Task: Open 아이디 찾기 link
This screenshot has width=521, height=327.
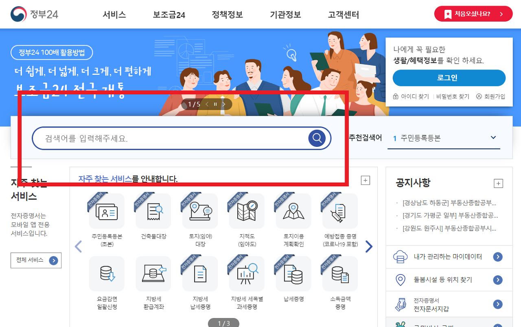Action: [x=411, y=96]
